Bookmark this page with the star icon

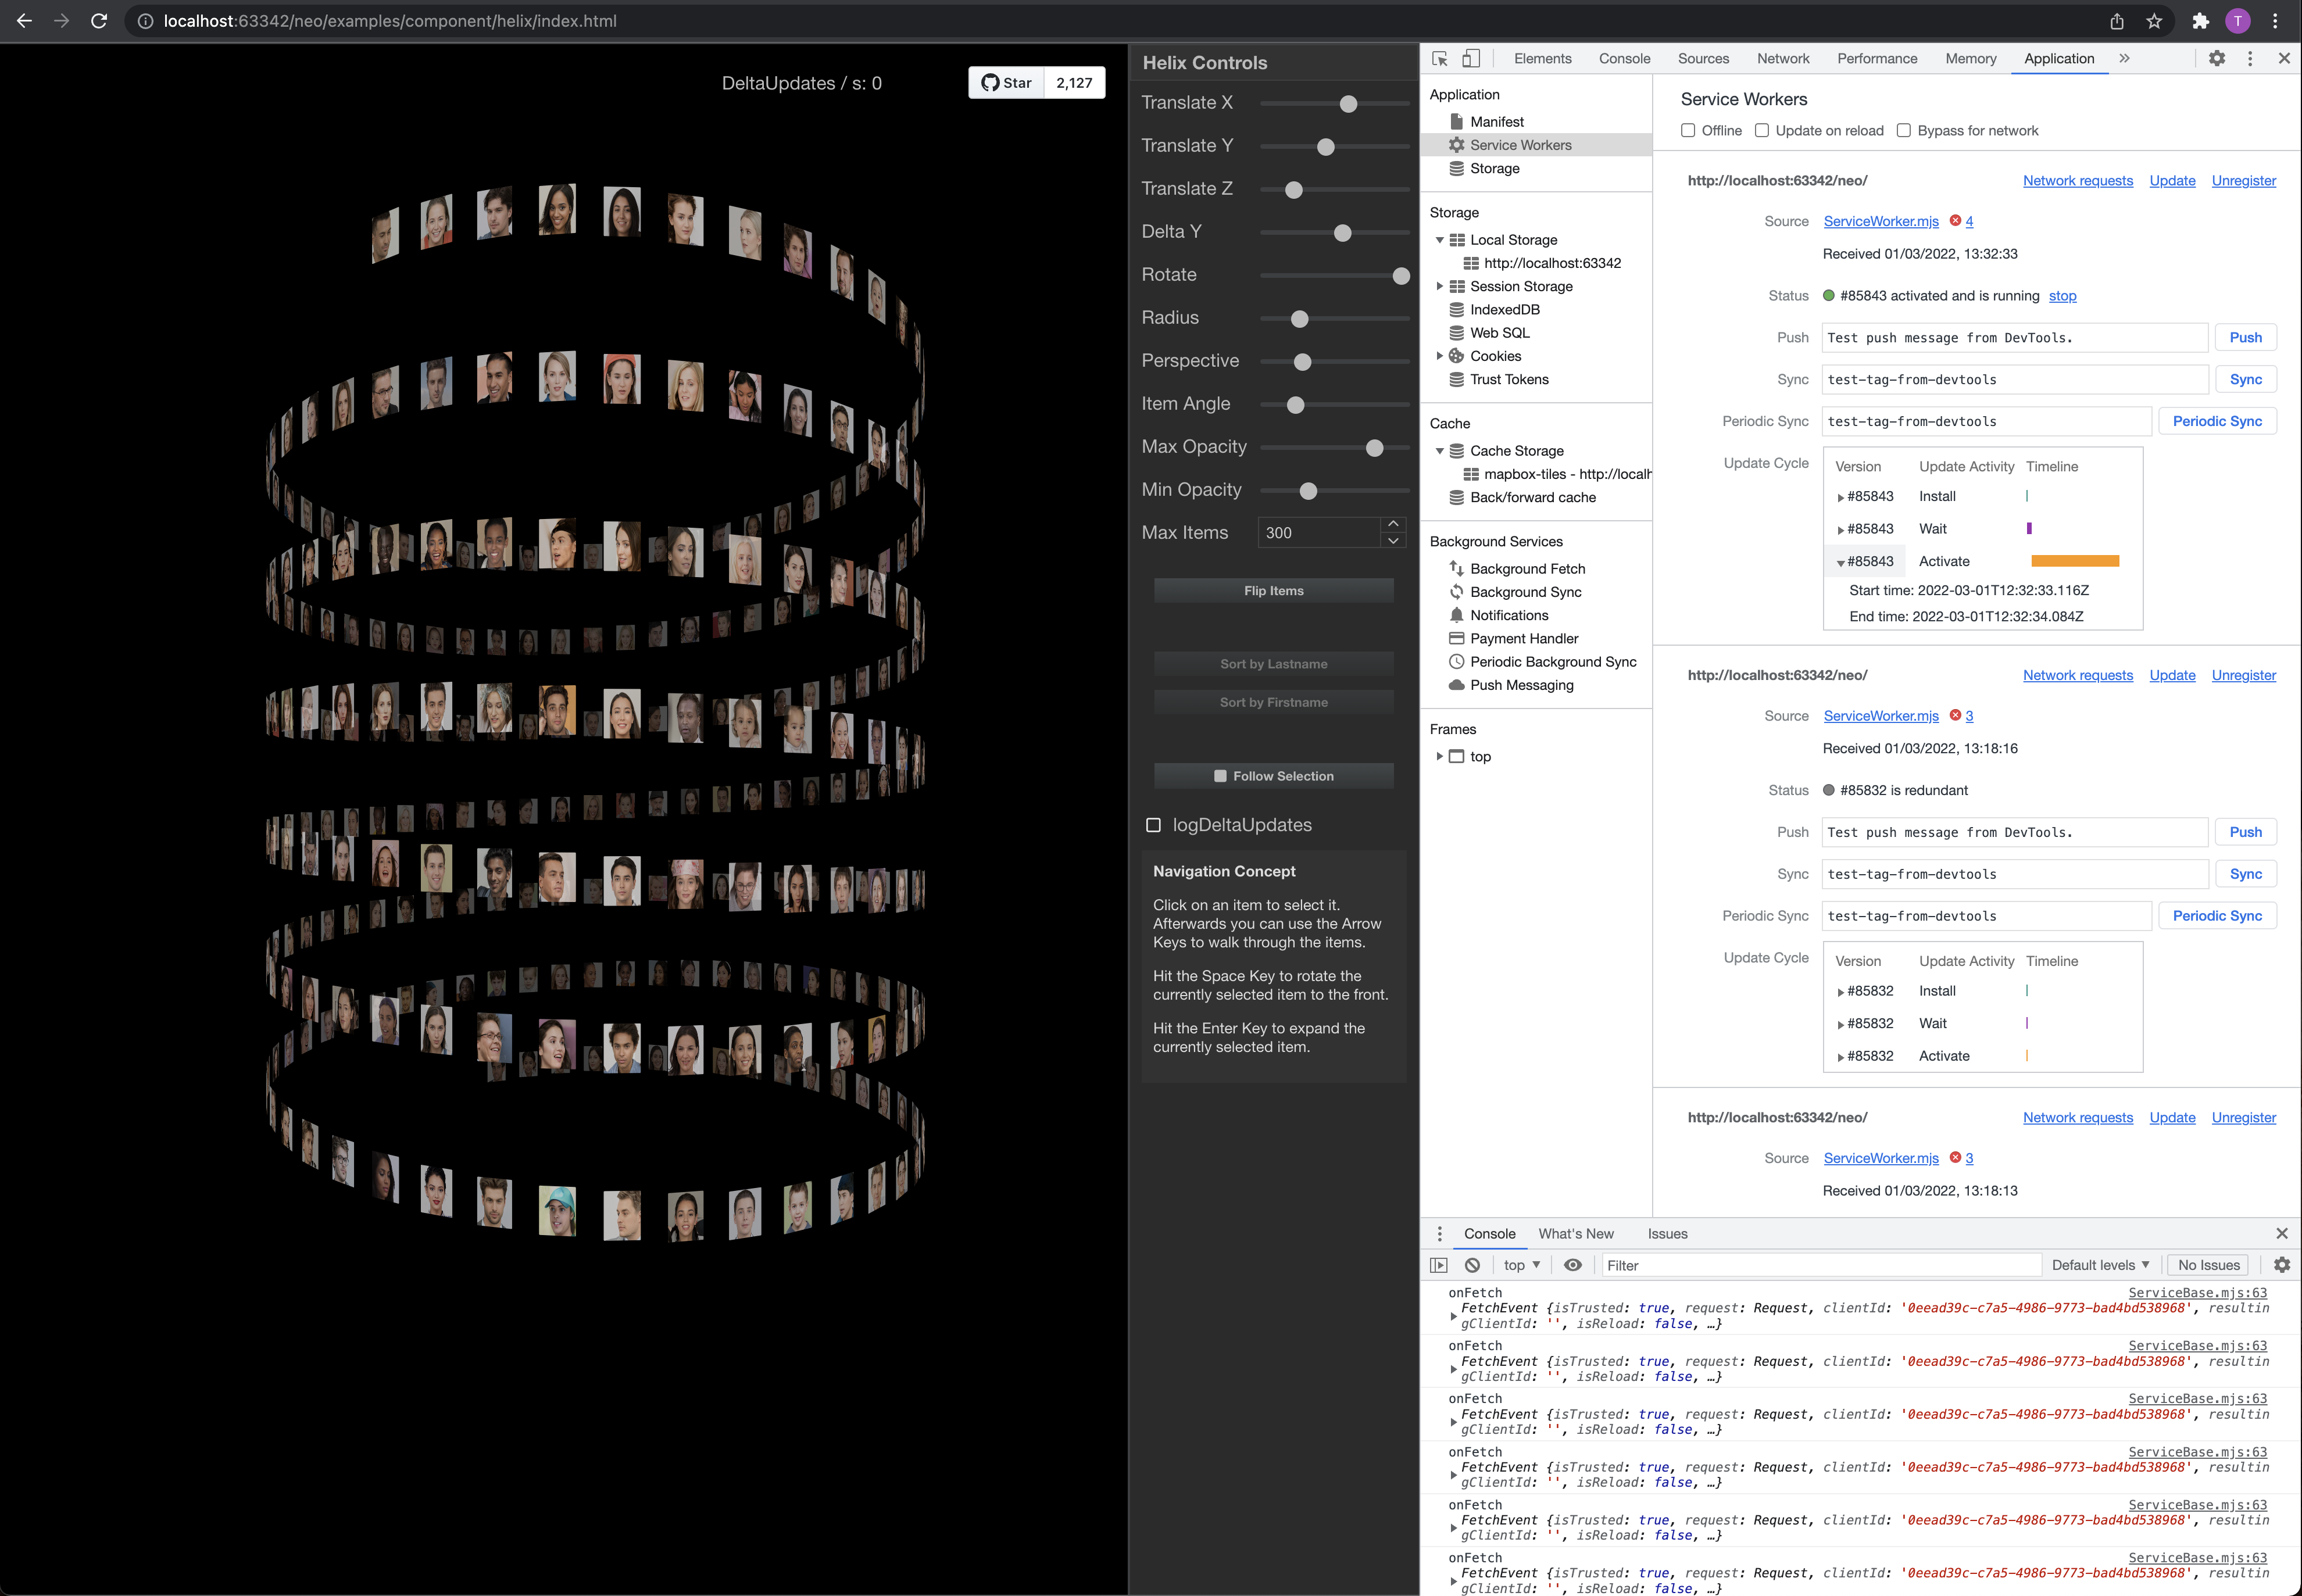2154,21
